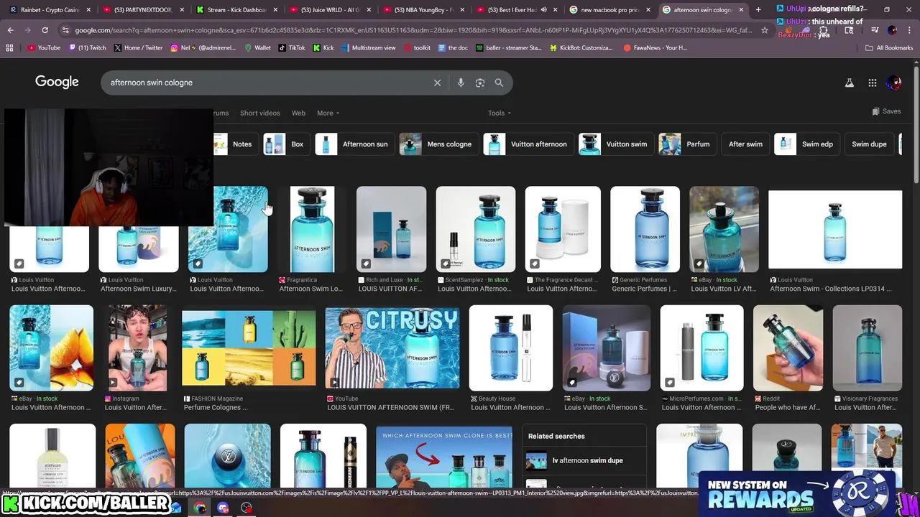Click the search query input field
920x517 pixels.
(x=266, y=83)
